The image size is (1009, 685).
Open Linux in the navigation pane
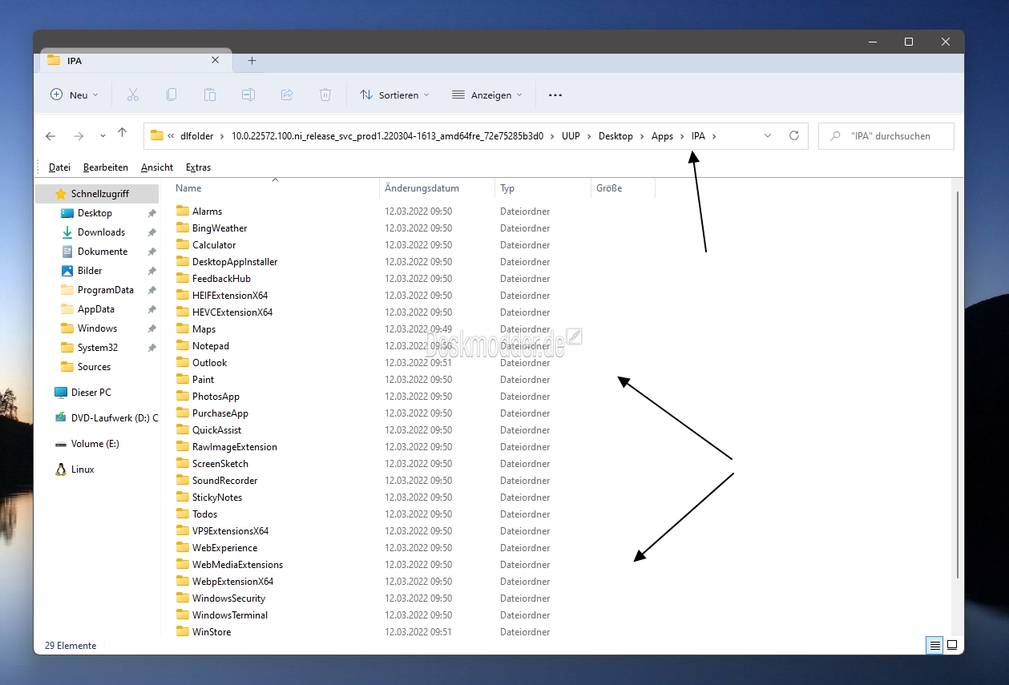point(83,469)
